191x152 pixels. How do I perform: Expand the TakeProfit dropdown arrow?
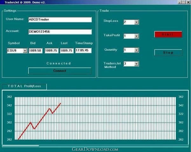pos(136,36)
